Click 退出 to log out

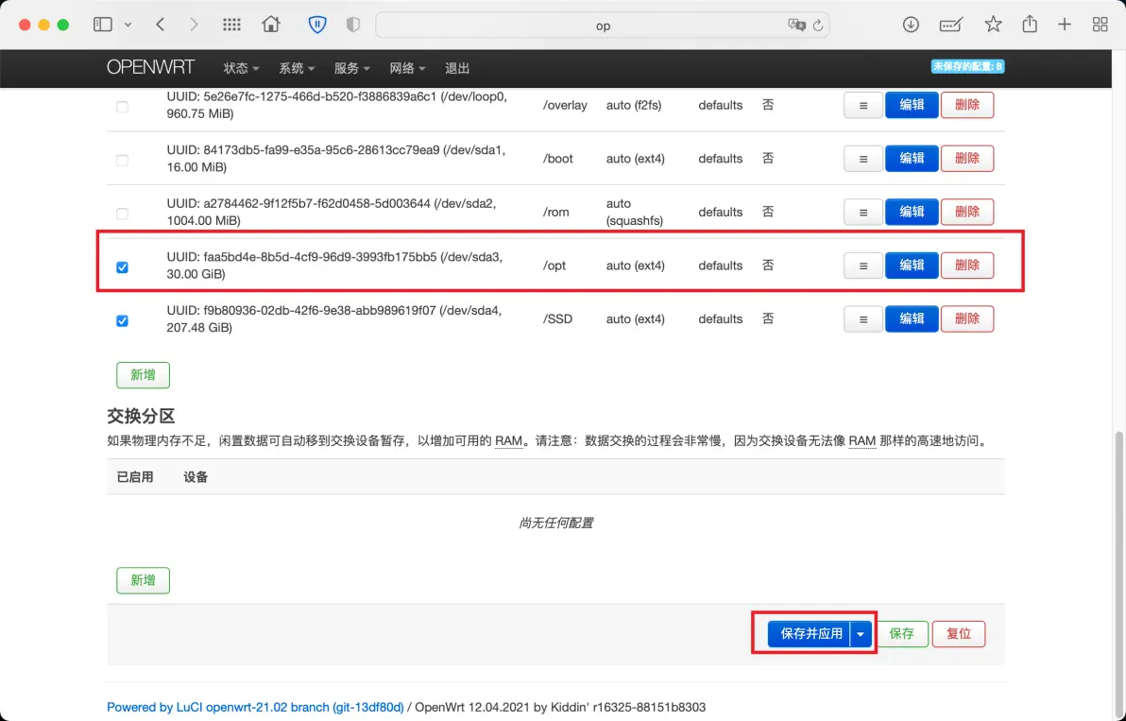tap(456, 68)
